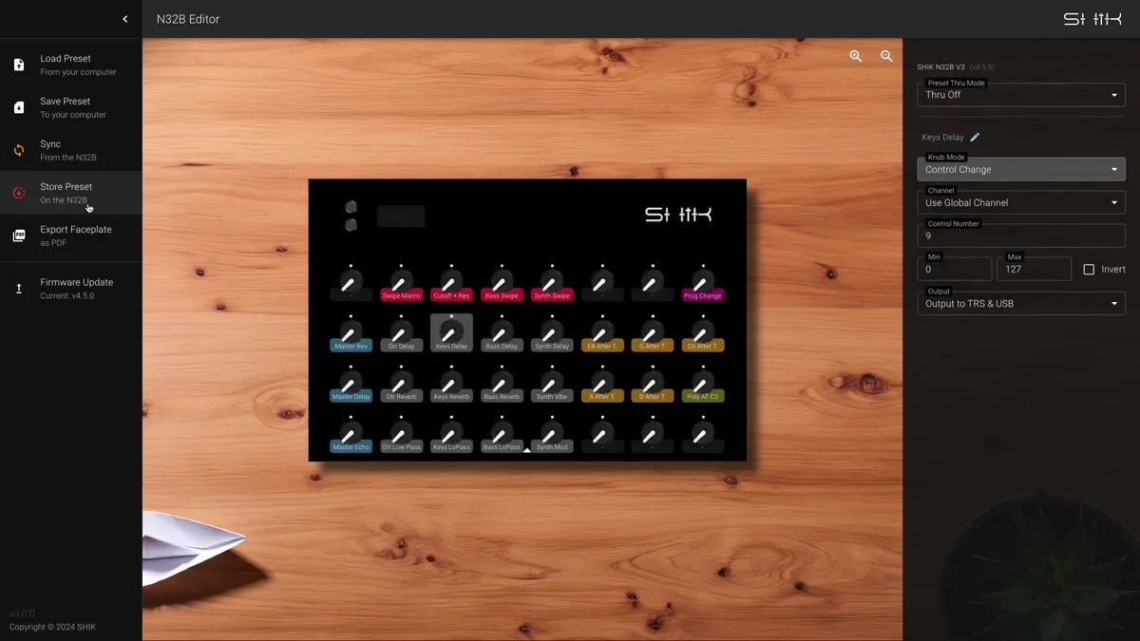Click the Firmware Update upload icon
Screen dimensions: 1140x641
coord(19,289)
